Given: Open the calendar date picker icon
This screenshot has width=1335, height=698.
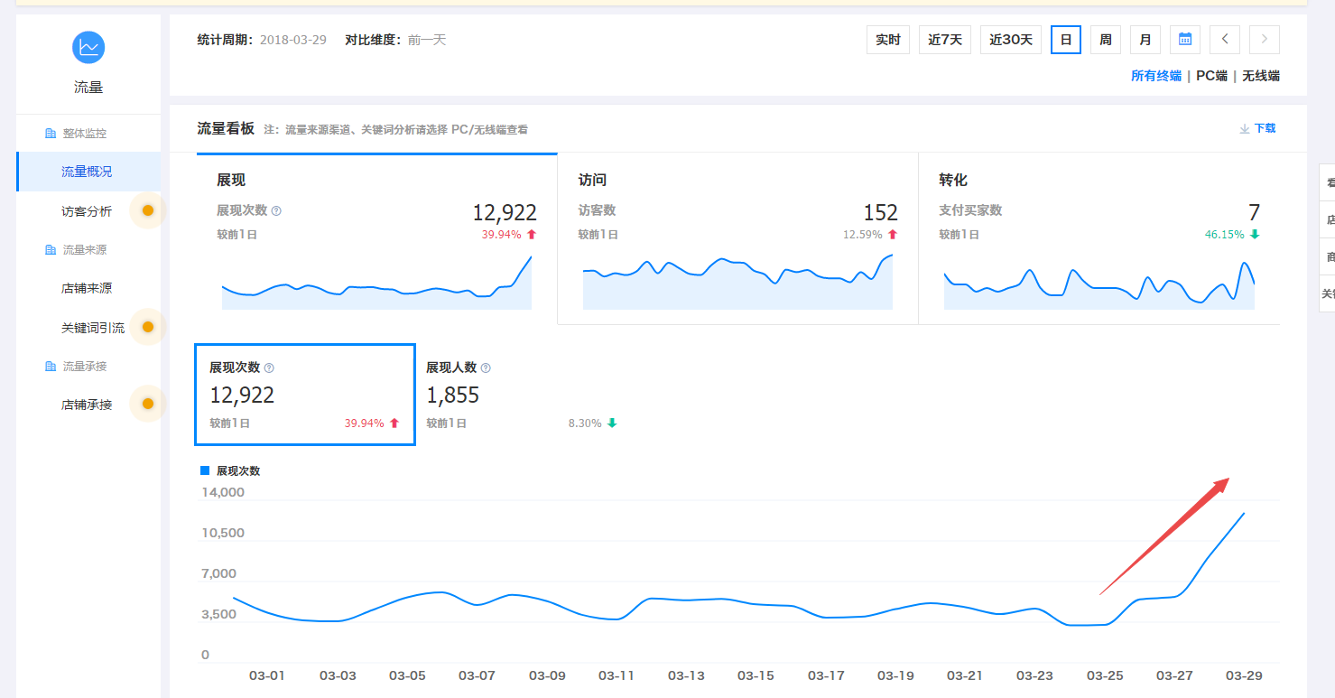Looking at the screenshot, I should pyautogui.click(x=1185, y=40).
